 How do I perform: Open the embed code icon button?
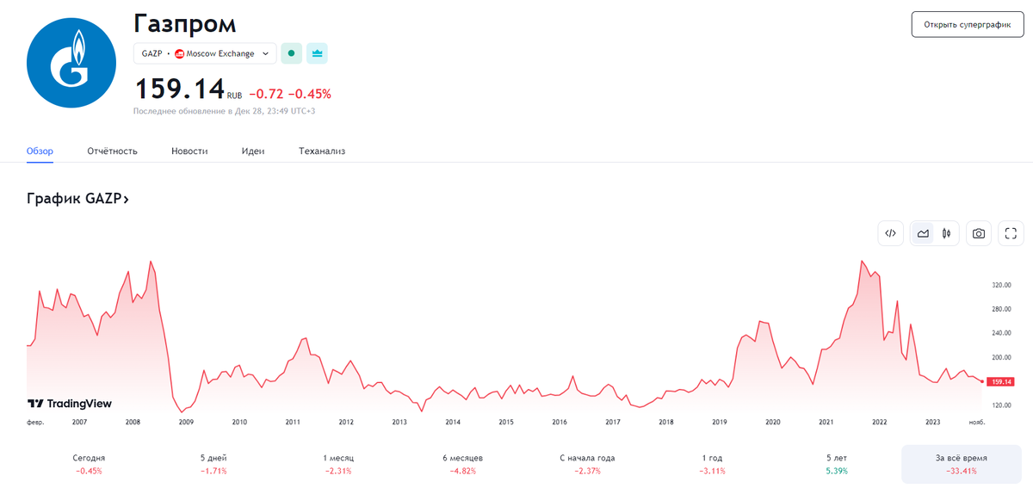pyautogui.click(x=891, y=233)
